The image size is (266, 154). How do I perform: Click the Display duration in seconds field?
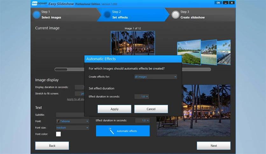tap(80, 87)
